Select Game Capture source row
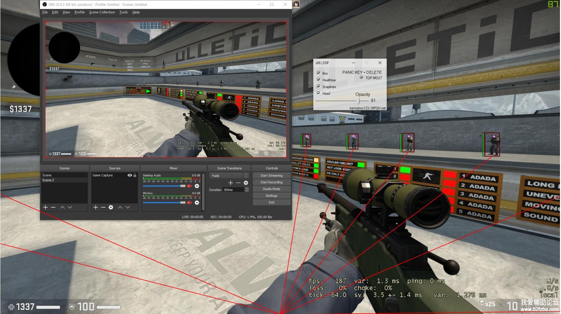 115,175
